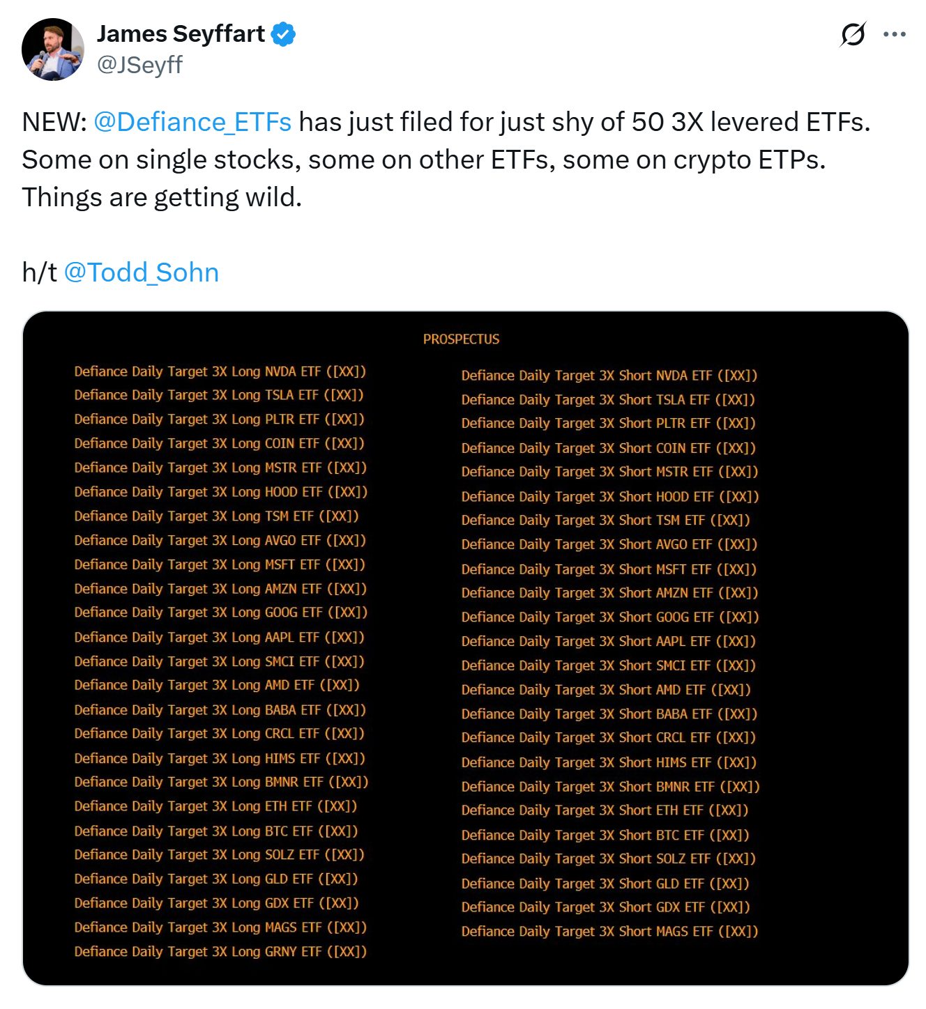Open the Grok slashed-circle icon
926x1009 pixels.
(853, 34)
